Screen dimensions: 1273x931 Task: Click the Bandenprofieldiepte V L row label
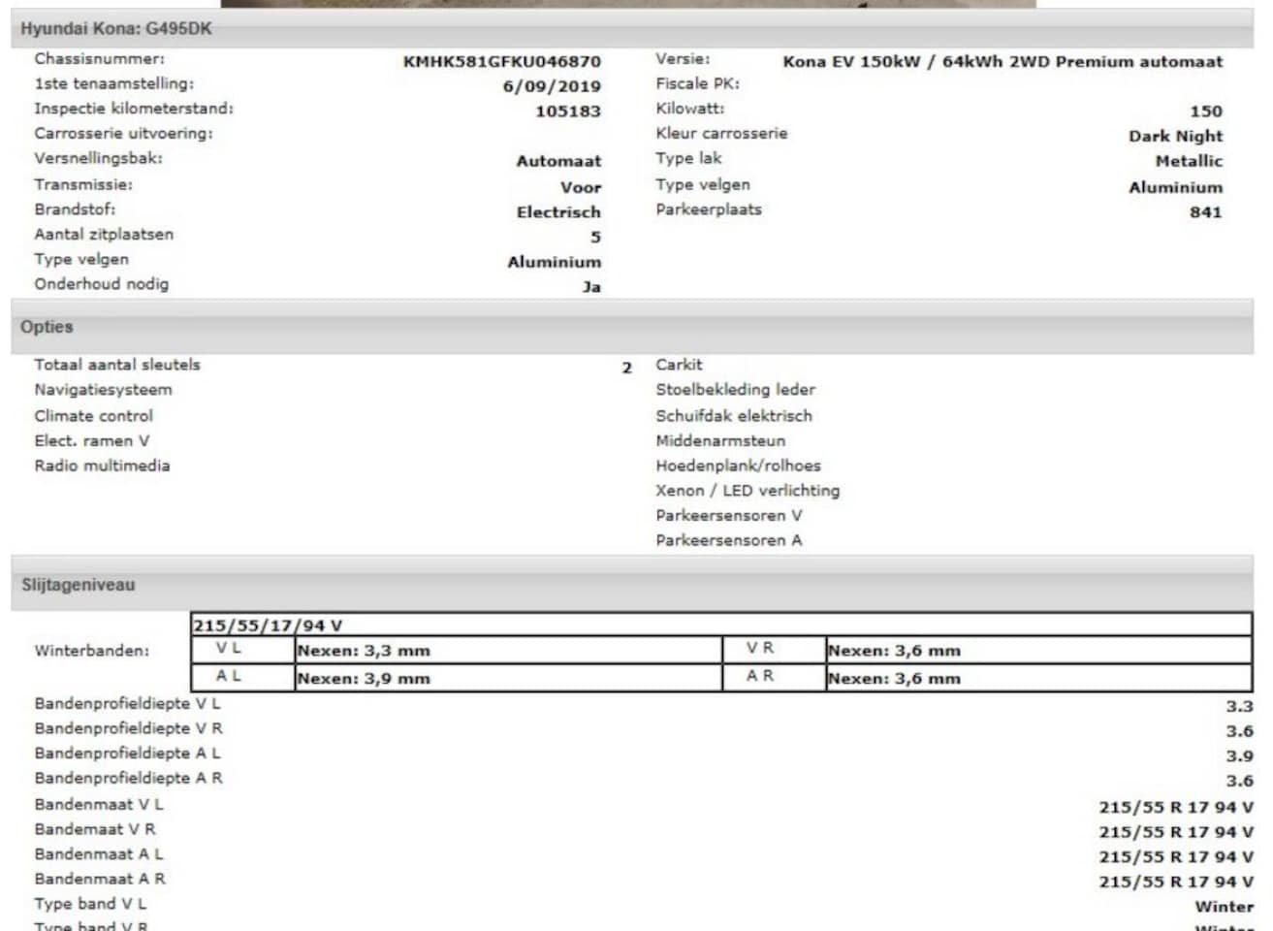point(127,704)
